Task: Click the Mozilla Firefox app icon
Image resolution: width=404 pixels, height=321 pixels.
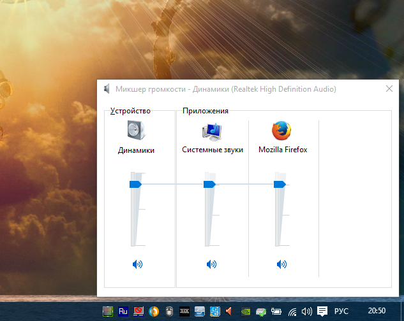Action: point(281,131)
